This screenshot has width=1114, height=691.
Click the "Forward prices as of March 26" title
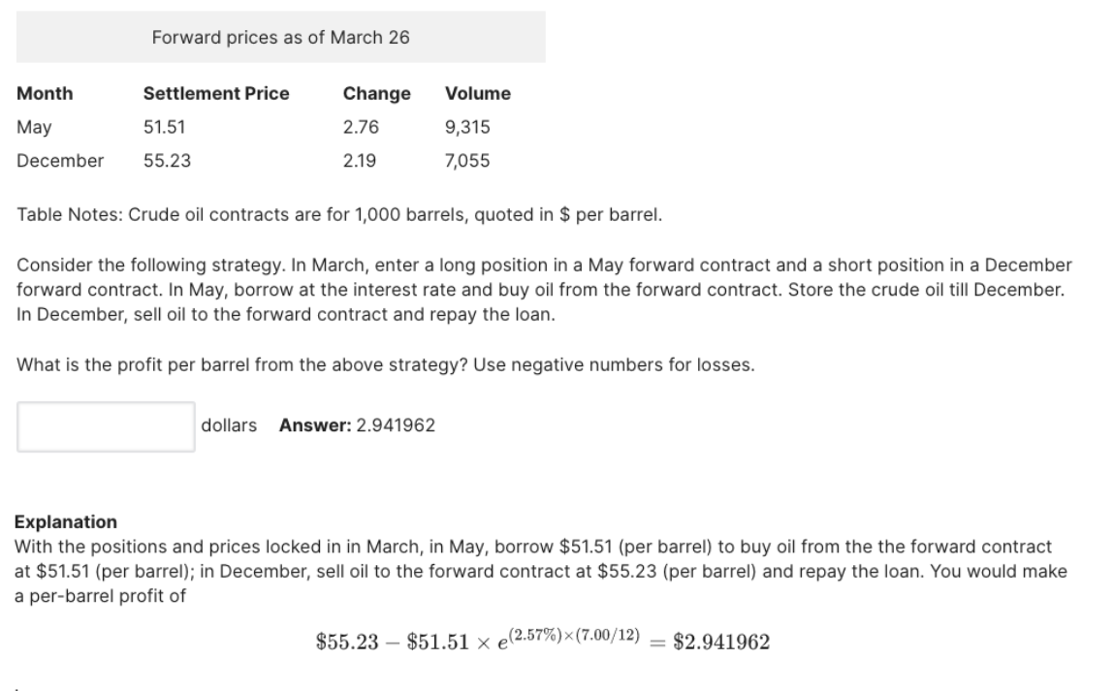coord(281,38)
